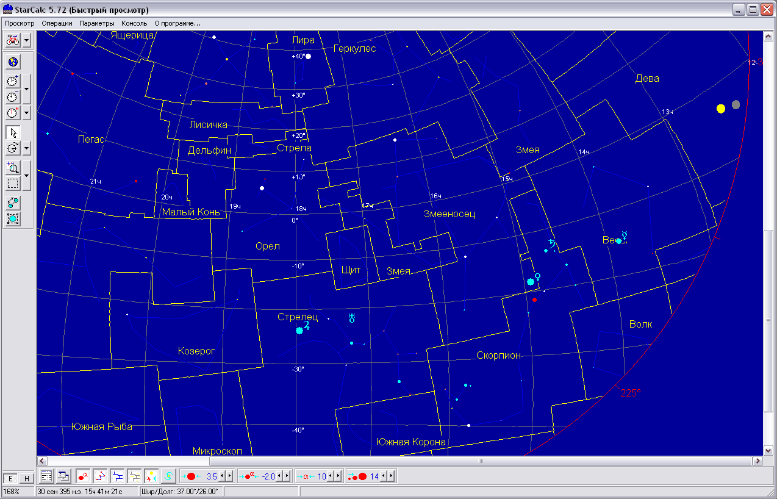This screenshot has width=777, height=499.
Task: Toggle constellation figure lines button
Action: (x=101, y=476)
